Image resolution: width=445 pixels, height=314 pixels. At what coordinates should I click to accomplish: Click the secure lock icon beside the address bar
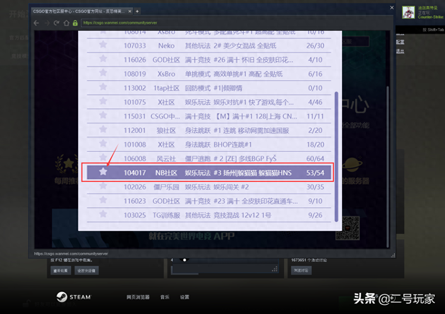[75, 23]
